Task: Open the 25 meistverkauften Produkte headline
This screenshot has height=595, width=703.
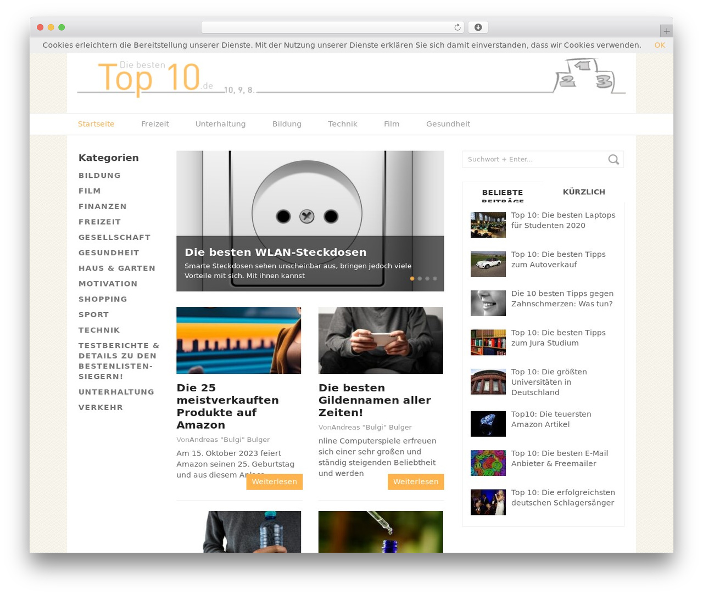Action: (227, 406)
